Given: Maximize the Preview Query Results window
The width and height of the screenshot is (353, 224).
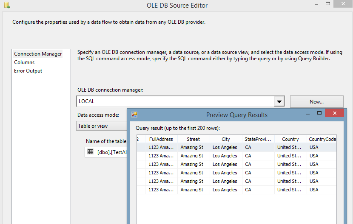Looking at the screenshot, I should coord(319,113).
